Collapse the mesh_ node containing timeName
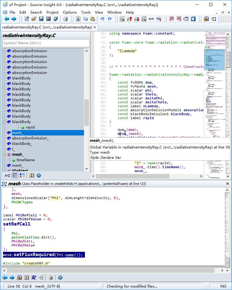The image size is (232, 290). (5, 155)
